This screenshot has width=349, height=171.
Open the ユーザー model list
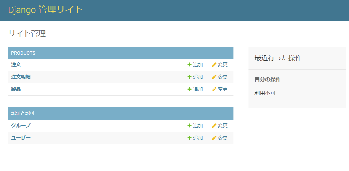pos(21,138)
